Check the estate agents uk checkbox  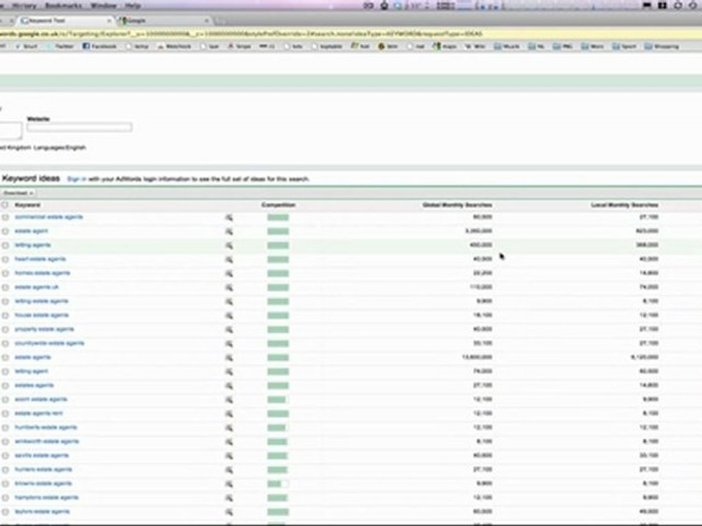click(5, 288)
